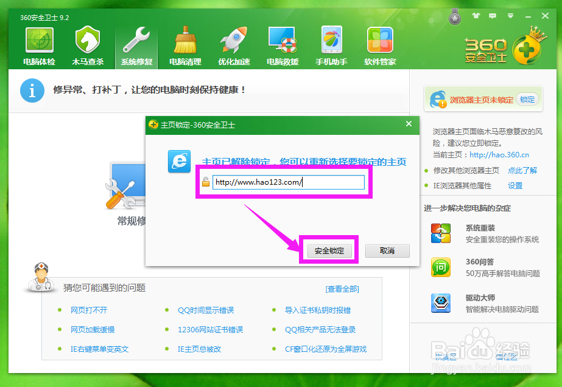This screenshot has height=387, width=562.
Task: Click the 常规修复 wrench and screwdriver icon
Action: click(125, 185)
